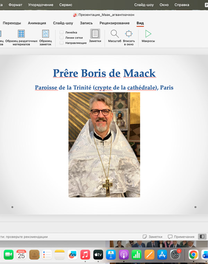
Task: Open the Запись ribbon tab
Action: [86, 23]
